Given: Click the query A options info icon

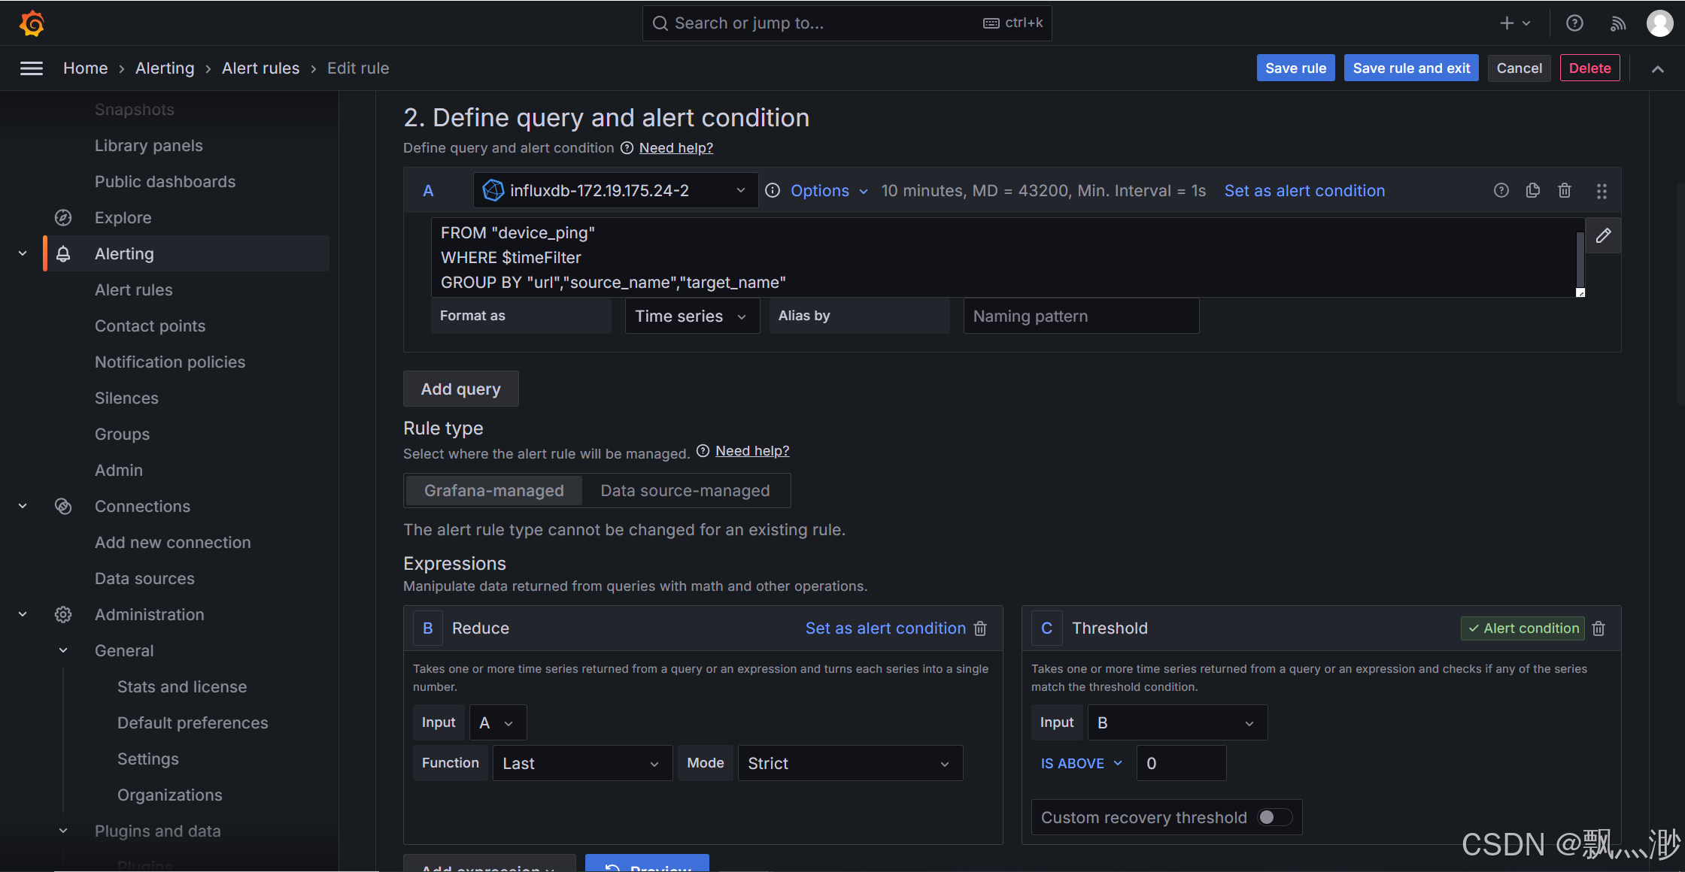Looking at the screenshot, I should (x=773, y=191).
